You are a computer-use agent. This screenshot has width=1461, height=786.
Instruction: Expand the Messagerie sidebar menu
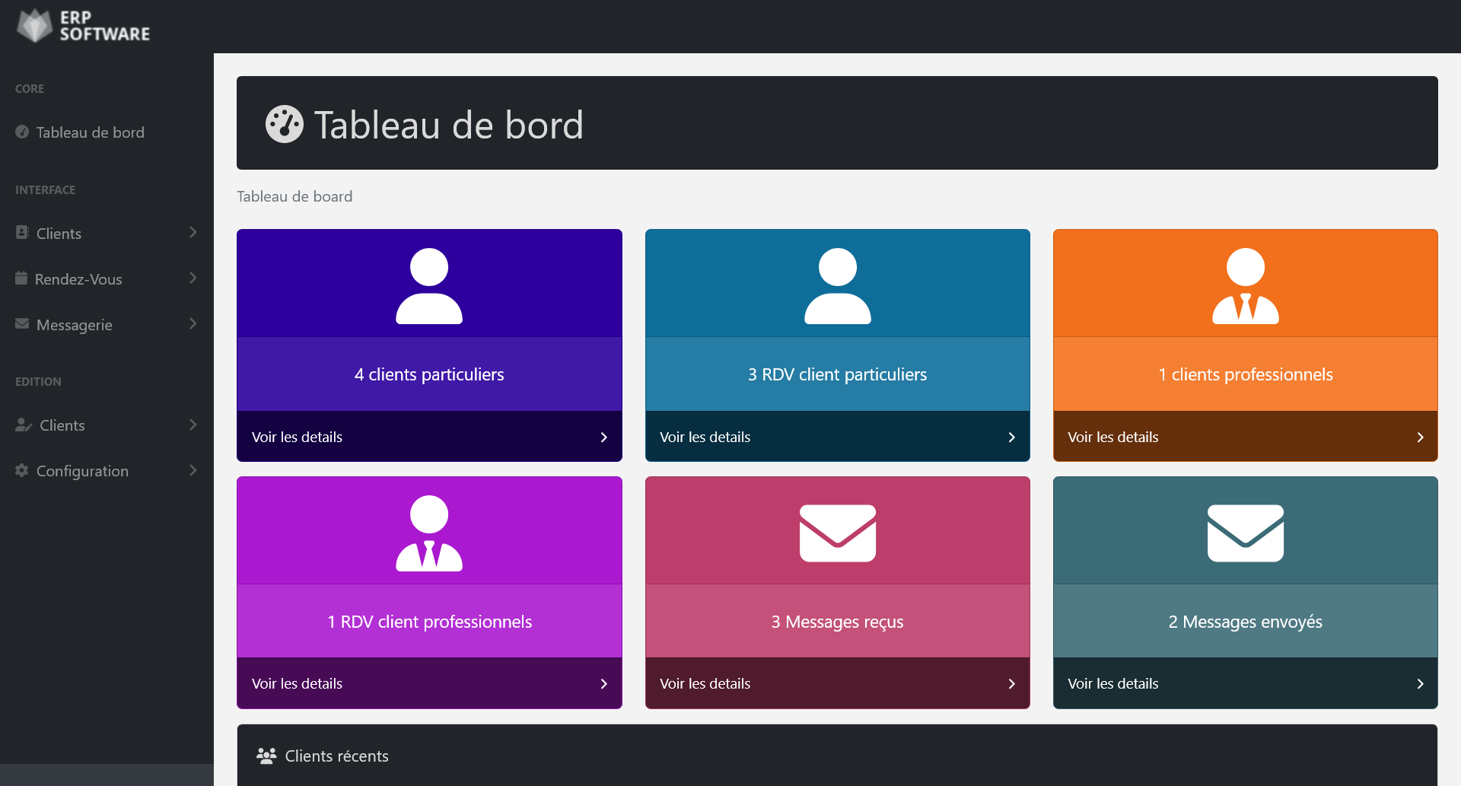[x=107, y=325]
